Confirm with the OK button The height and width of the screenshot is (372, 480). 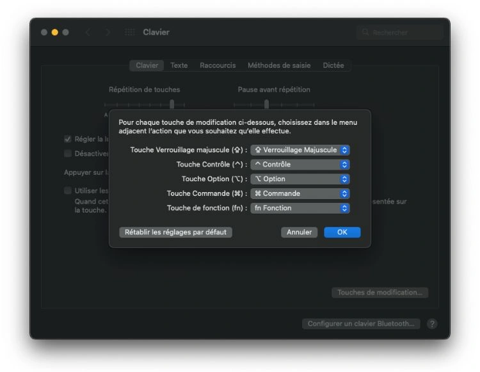342,232
